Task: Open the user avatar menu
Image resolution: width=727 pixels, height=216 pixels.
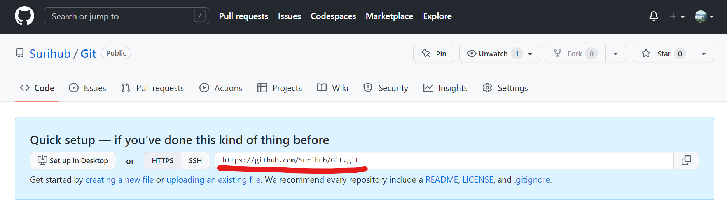Action: [x=704, y=16]
